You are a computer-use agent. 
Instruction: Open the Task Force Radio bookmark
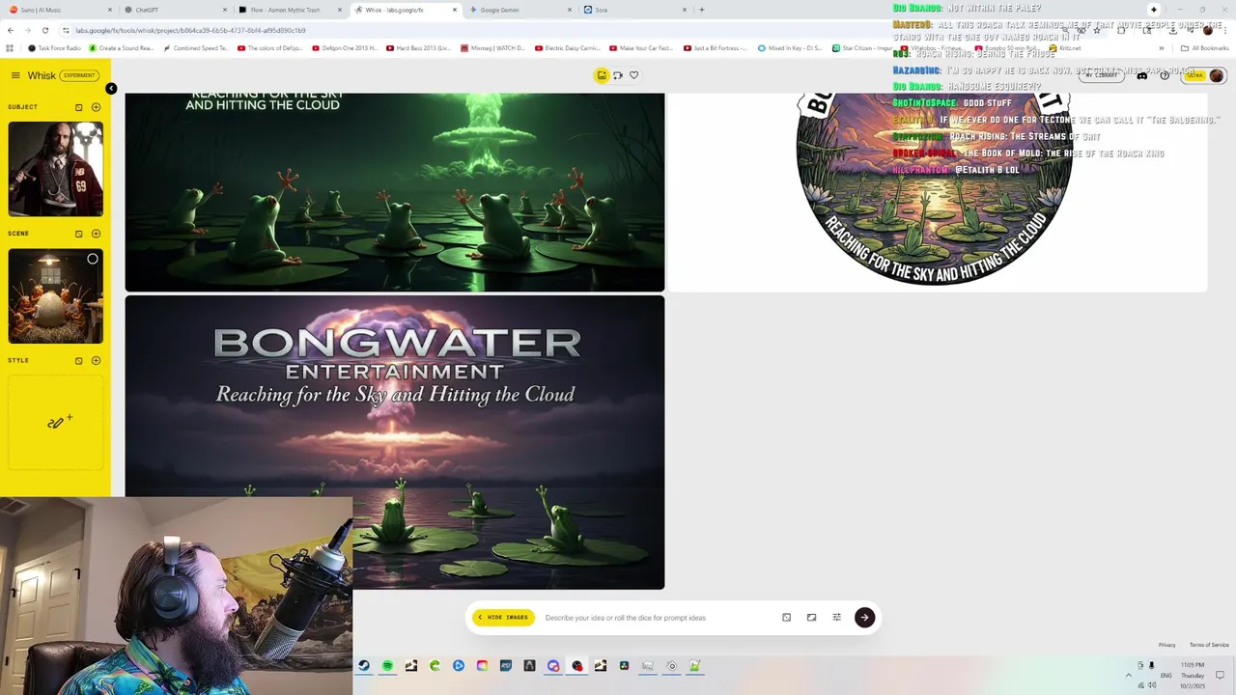(54, 48)
